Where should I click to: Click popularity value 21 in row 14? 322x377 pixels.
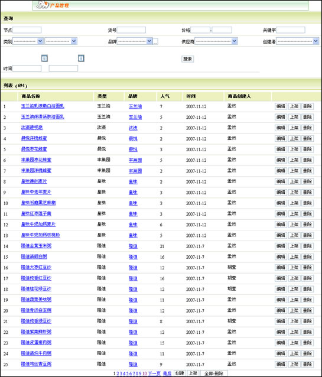[x=162, y=246]
